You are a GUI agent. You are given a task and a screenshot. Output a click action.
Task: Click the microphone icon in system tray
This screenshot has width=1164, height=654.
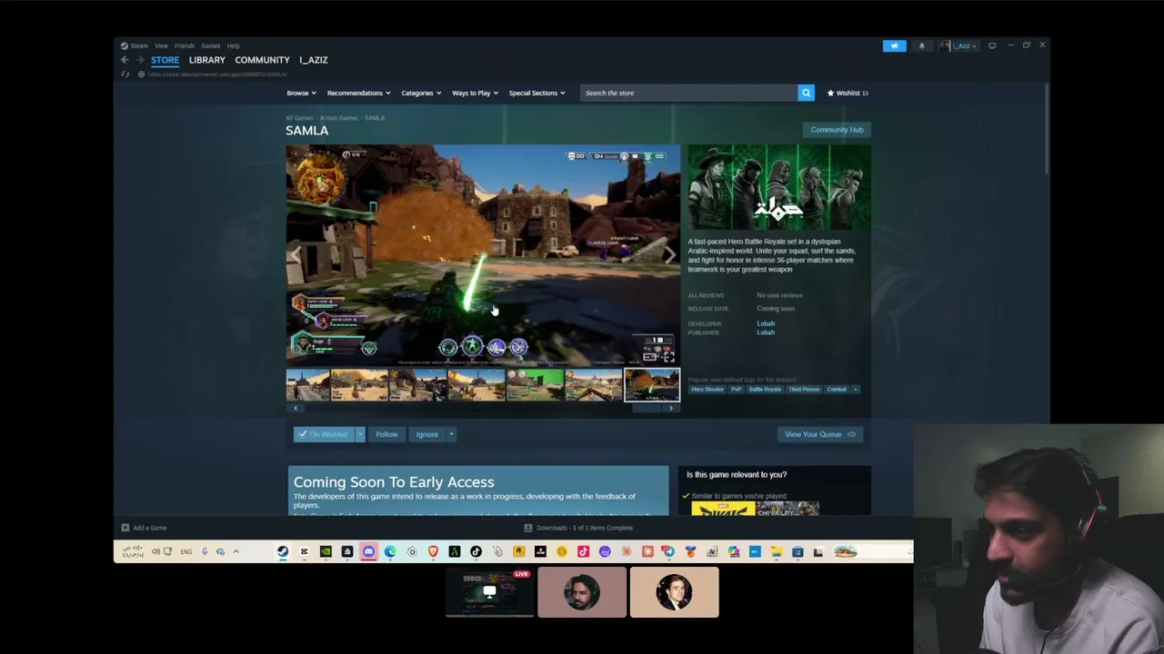tap(205, 551)
